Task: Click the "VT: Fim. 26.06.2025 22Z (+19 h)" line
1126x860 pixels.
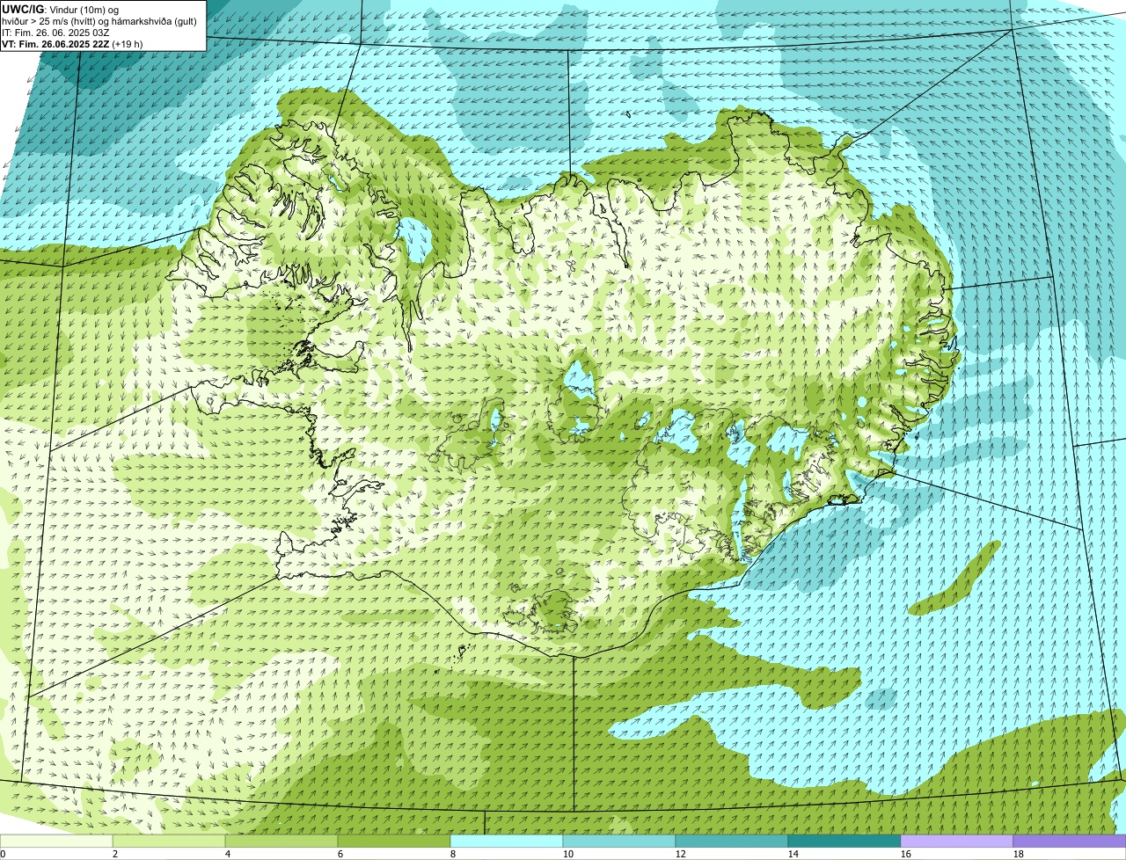Action: click(x=72, y=44)
